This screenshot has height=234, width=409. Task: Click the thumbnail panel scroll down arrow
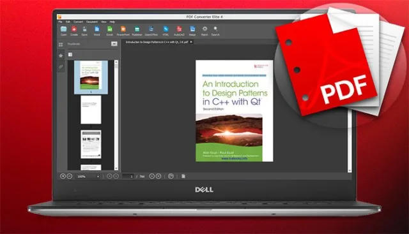pyautogui.click(x=116, y=168)
